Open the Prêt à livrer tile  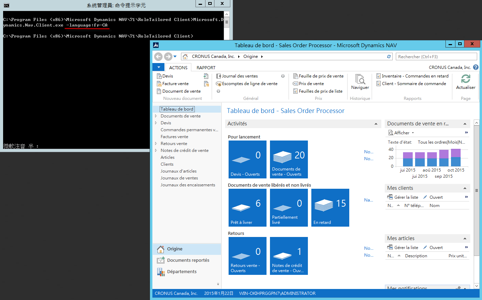click(248, 208)
